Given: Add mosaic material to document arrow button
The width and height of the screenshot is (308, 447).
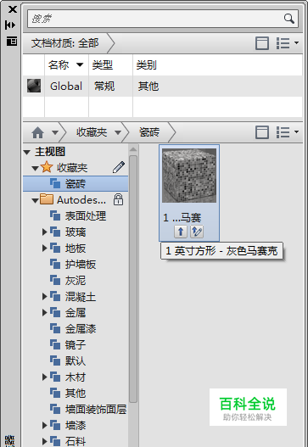Looking at the screenshot, I should tap(181, 232).
